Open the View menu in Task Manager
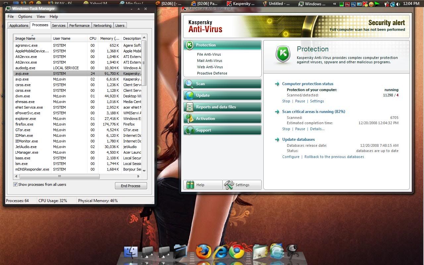 41,17
